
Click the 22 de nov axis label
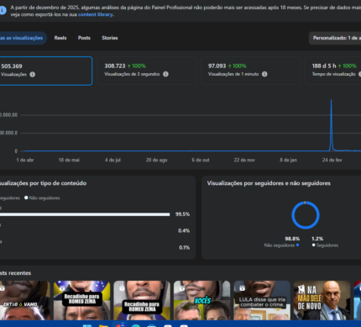click(x=244, y=161)
